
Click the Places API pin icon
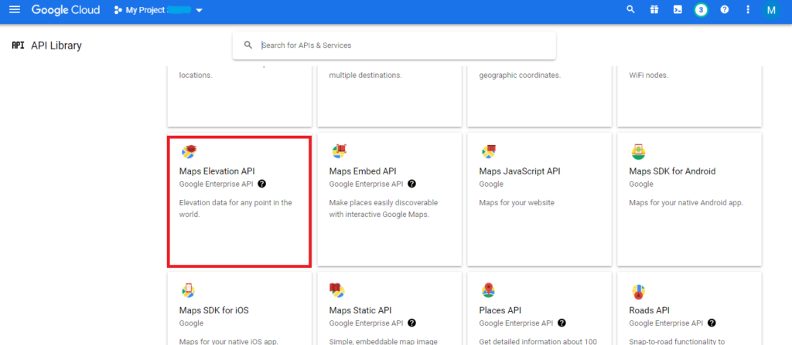pyautogui.click(x=489, y=290)
